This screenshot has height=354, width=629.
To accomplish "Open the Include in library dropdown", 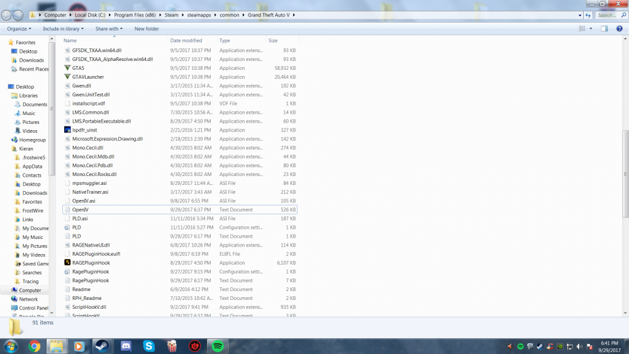I will click(x=64, y=29).
